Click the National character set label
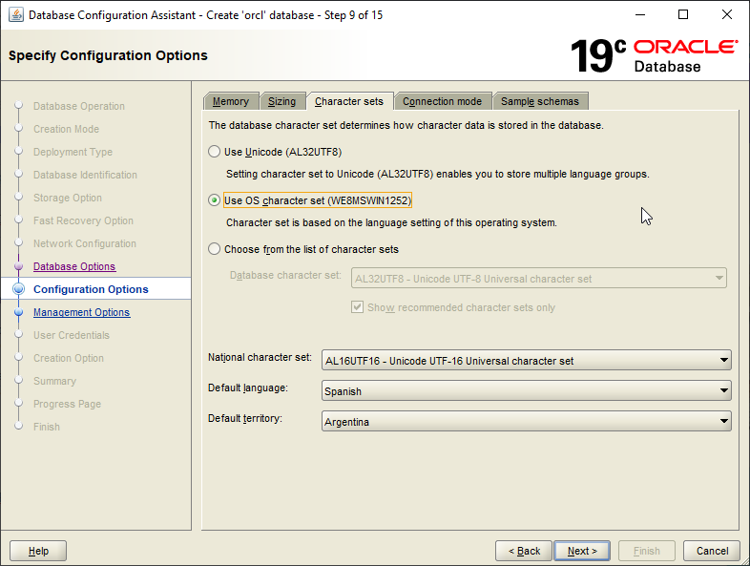 coord(260,357)
